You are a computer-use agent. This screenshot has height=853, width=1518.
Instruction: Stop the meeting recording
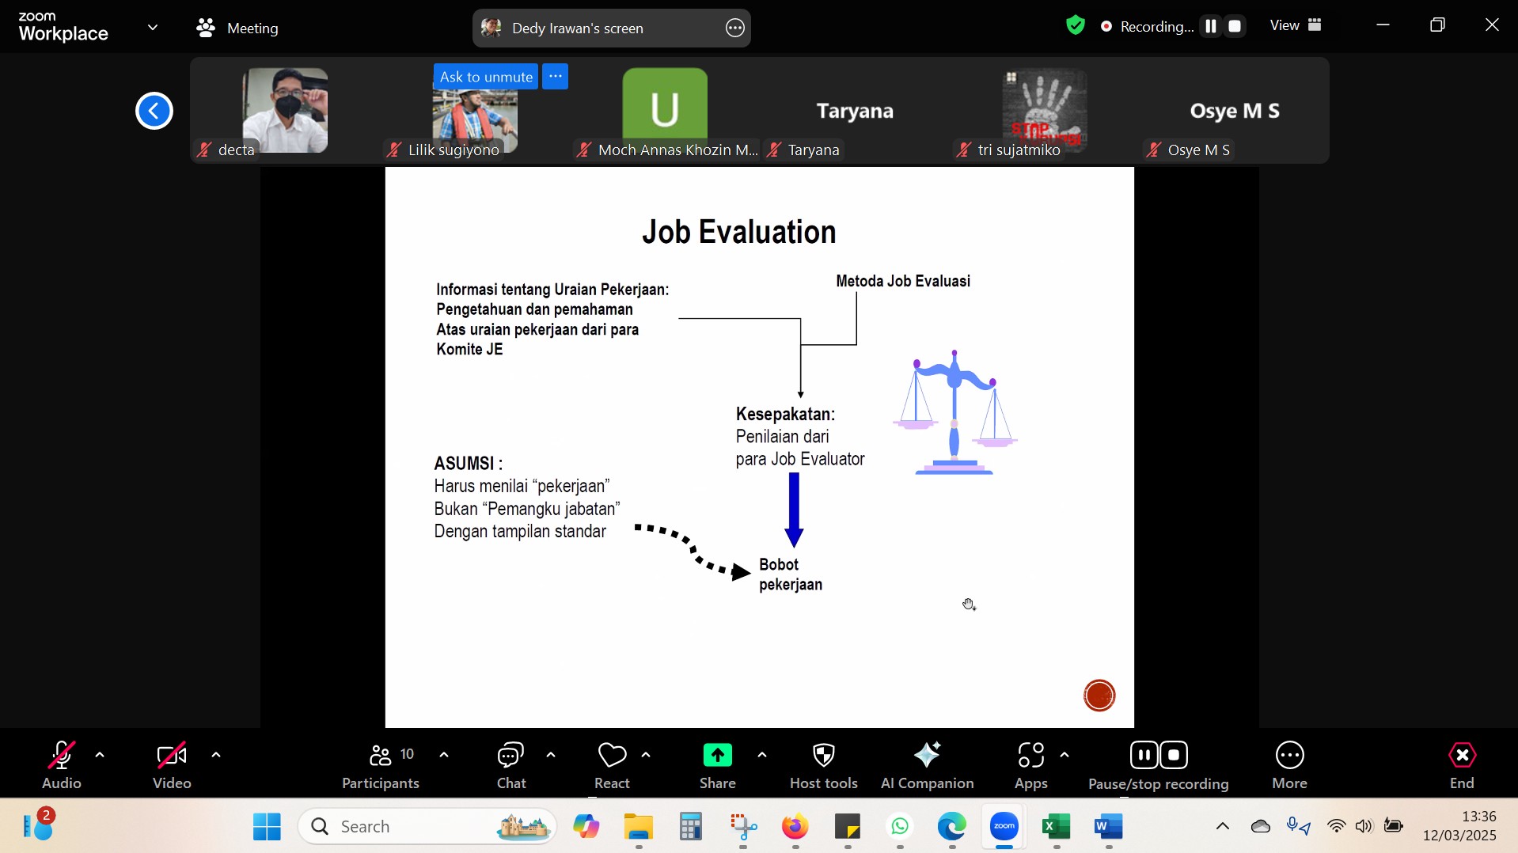(x=1173, y=754)
